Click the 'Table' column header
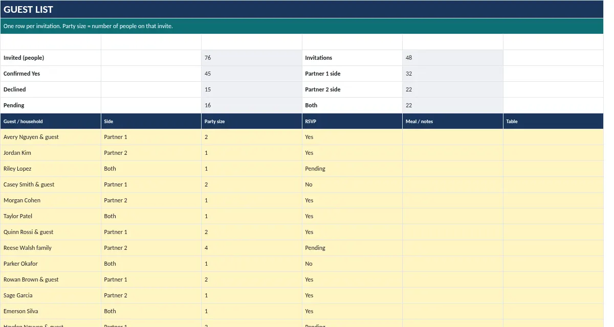The height and width of the screenshot is (327, 614). pyautogui.click(x=553, y=121)
